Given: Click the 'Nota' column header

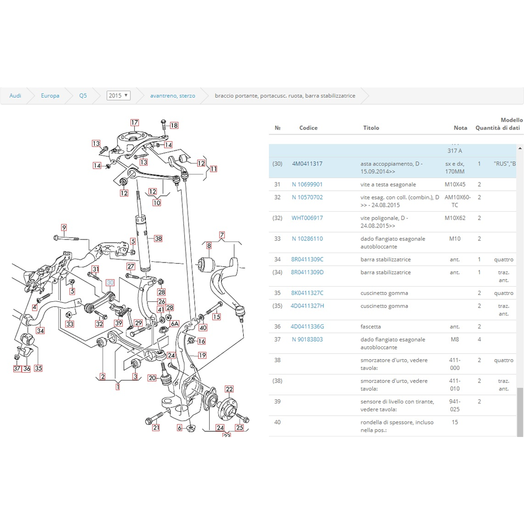Looking at the screenshot, I should [461, 128].
